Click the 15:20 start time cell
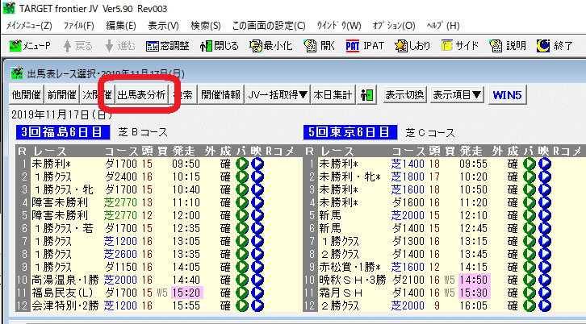Viewport: 586px width, 324px height. 187,293
